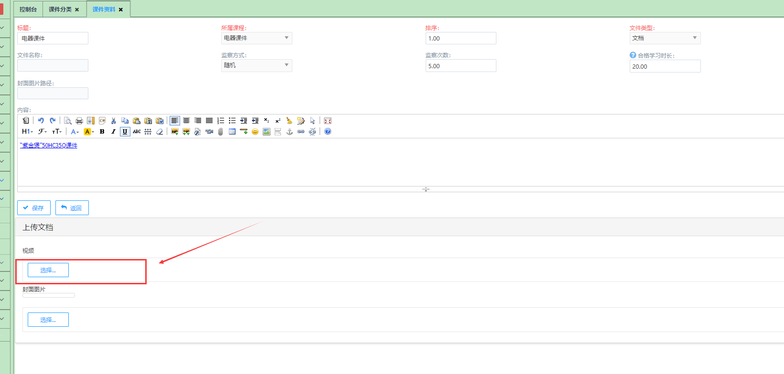The image size is (784, 374).
Task: Open the emoticon smiley picker
Action: pyautogui.click(x=255, y=132)
